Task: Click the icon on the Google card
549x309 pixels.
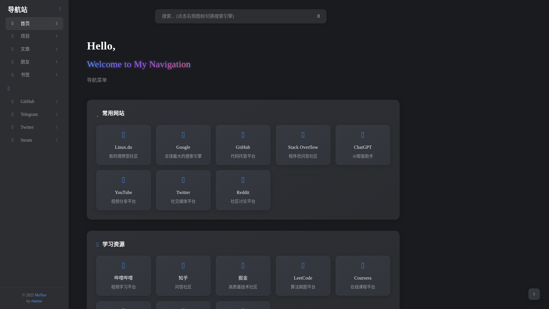Action: click(183, 135)
